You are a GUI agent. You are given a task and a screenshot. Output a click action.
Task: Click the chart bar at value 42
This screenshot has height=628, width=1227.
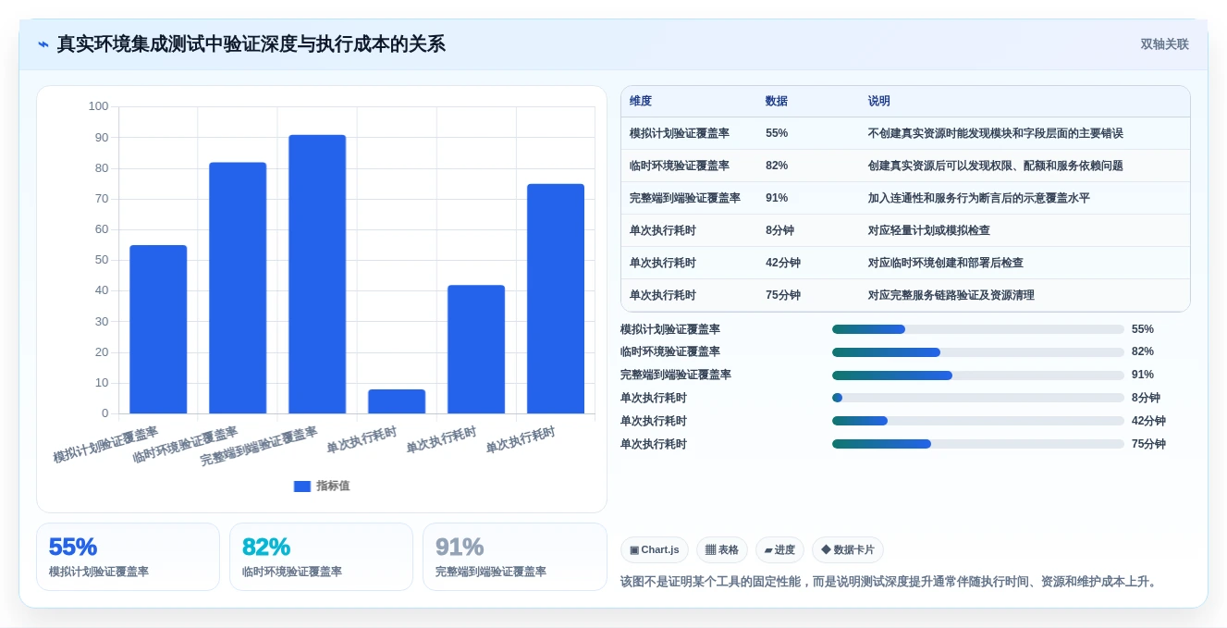[476, 350]
